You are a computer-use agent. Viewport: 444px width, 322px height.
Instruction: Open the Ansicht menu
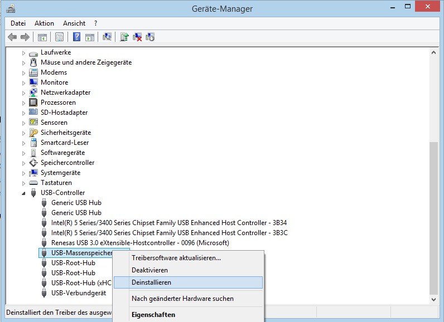(74, 23)
